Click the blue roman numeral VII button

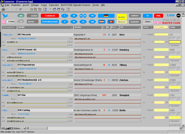[92, 15]
